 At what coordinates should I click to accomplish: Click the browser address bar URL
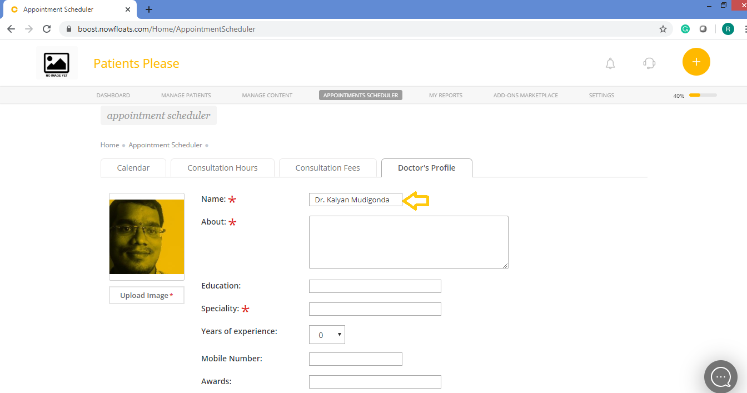click(x=167, y=29)
